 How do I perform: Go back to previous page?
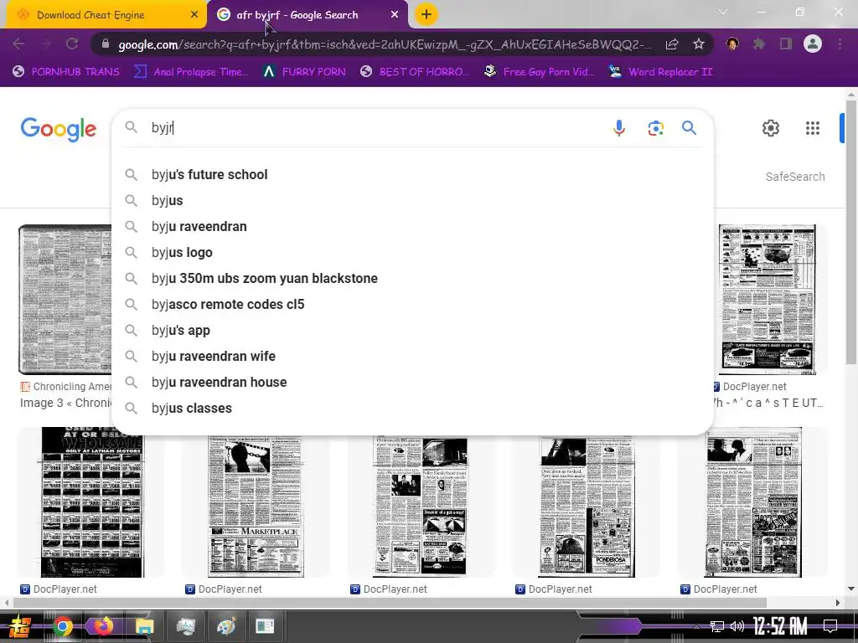click(18, 44)
